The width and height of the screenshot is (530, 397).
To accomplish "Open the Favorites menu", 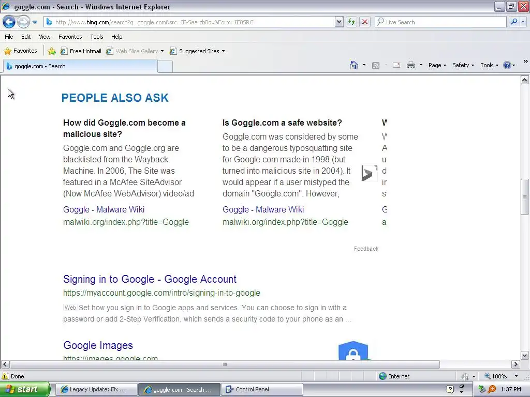I will [70, 37].
